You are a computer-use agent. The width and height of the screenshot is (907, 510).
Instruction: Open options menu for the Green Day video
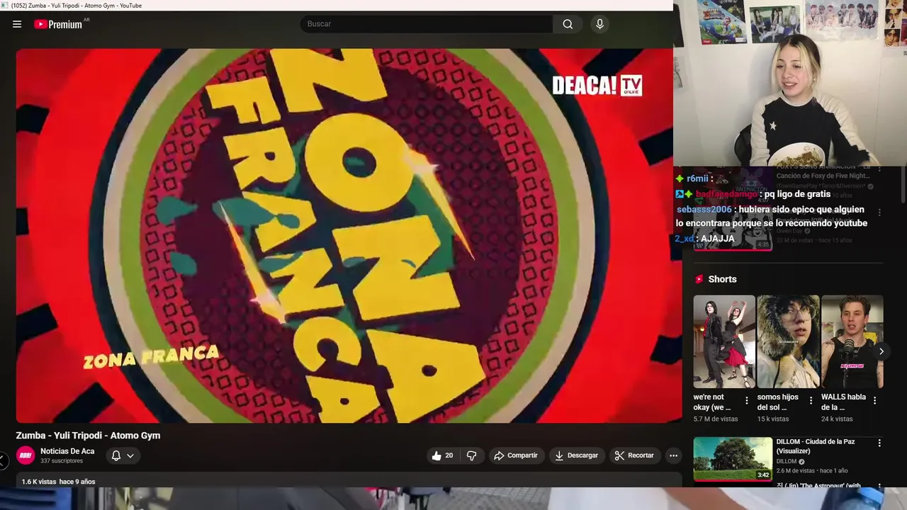[879, 212]
